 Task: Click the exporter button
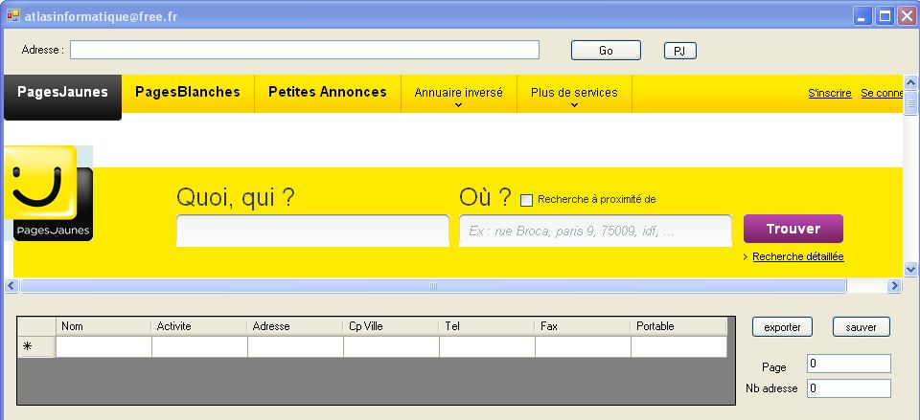point(782,327)
